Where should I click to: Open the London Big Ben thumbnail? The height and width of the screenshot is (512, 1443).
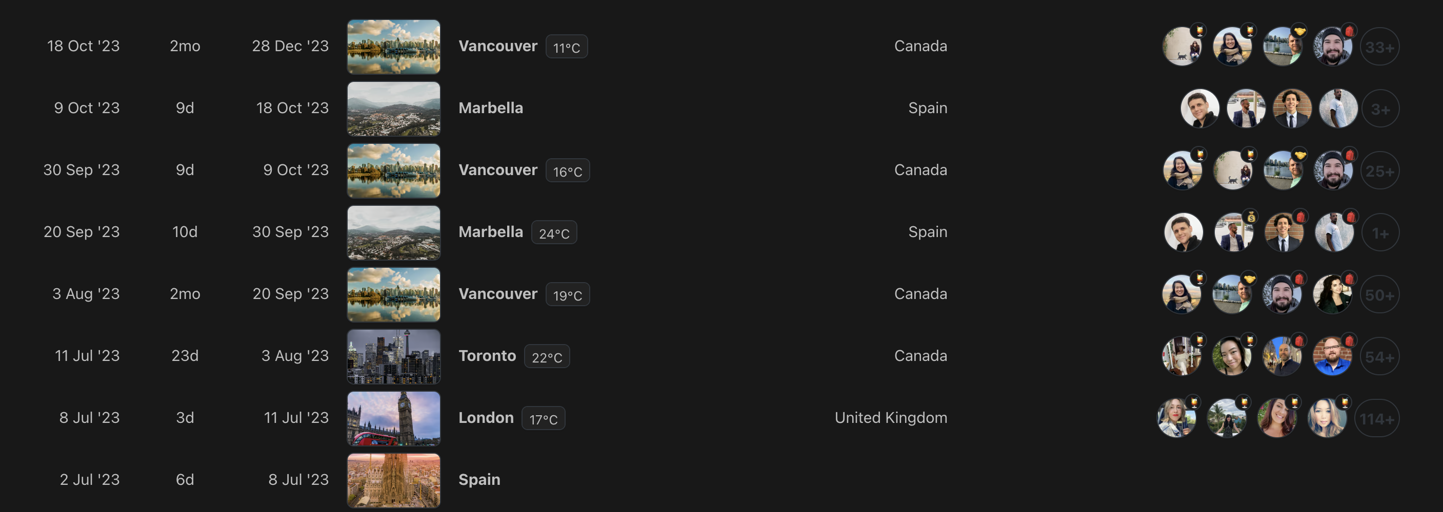point(393,418)
